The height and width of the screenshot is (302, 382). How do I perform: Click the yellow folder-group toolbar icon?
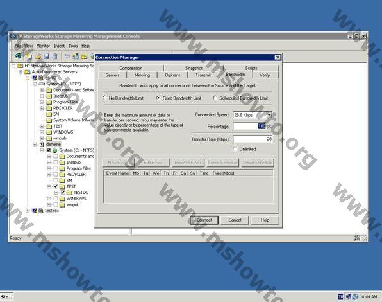tap(85, 57)
